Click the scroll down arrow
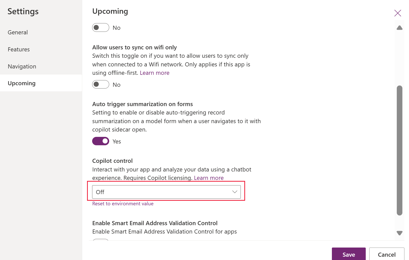 (400, 232)
